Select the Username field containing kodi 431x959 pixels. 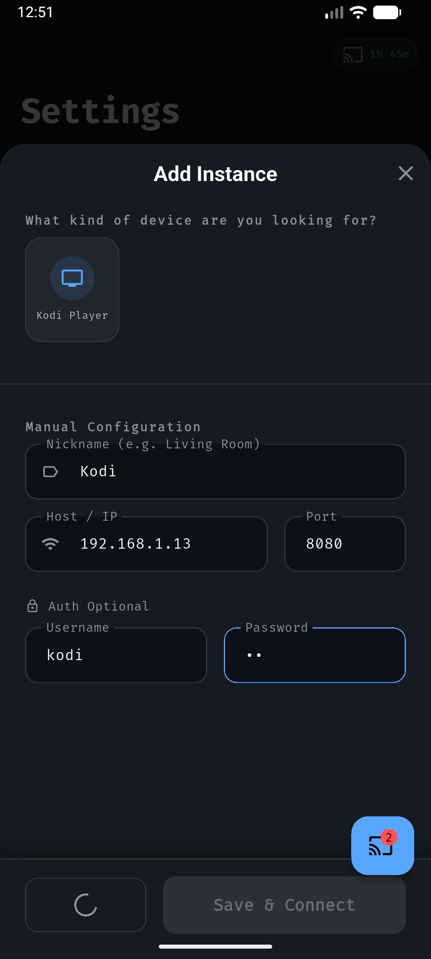point(116,655)
